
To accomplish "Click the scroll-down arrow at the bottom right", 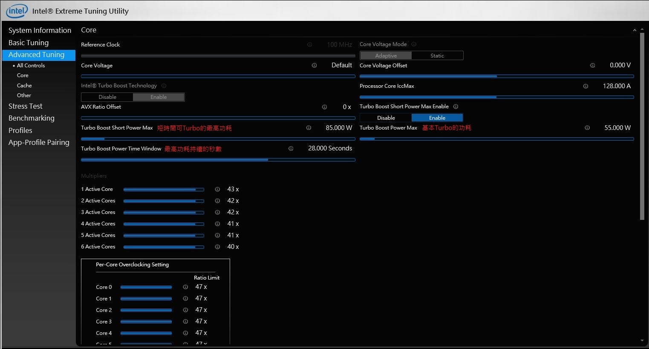I will pyautogui.click(x=642, y=341).
